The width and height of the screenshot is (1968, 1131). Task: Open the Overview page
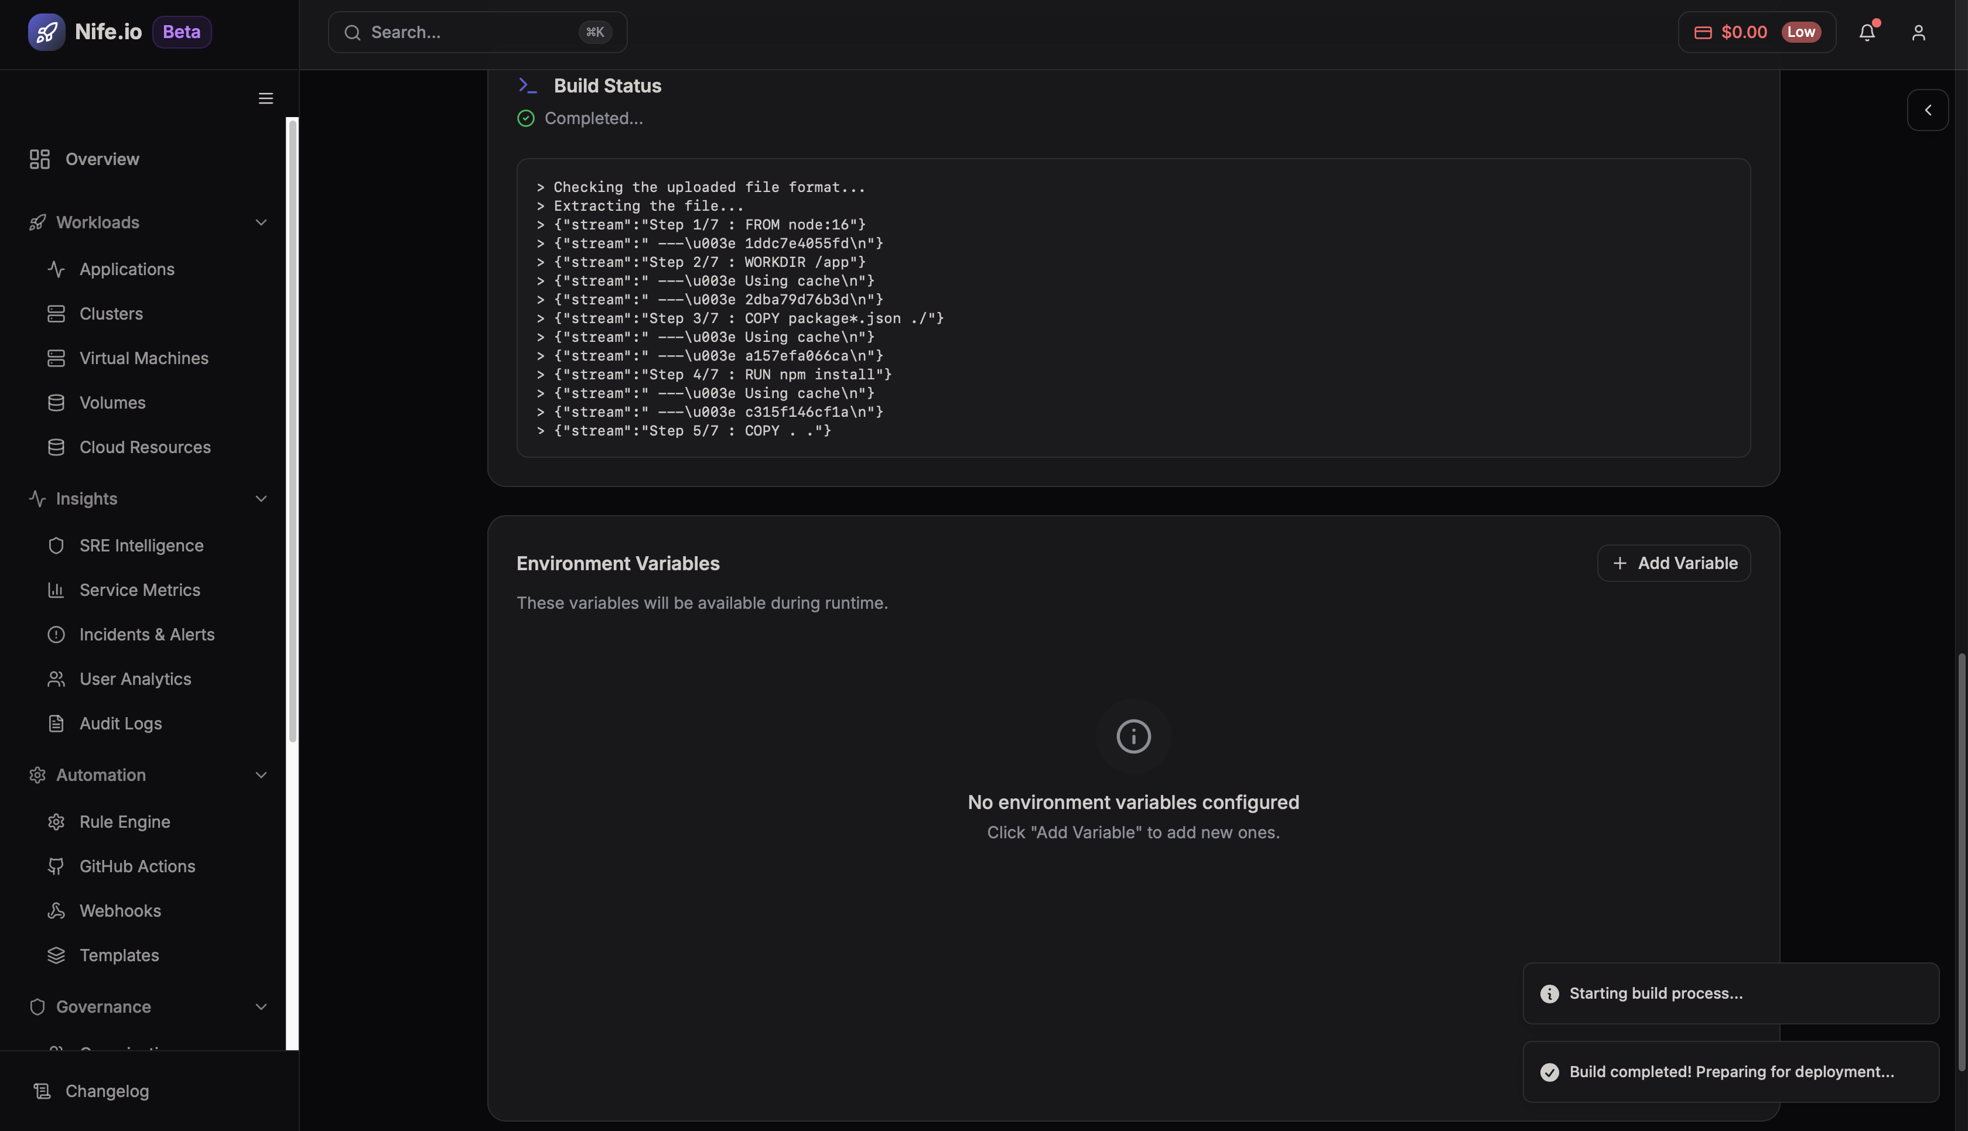pyautogui.click(x=102, y=159)
